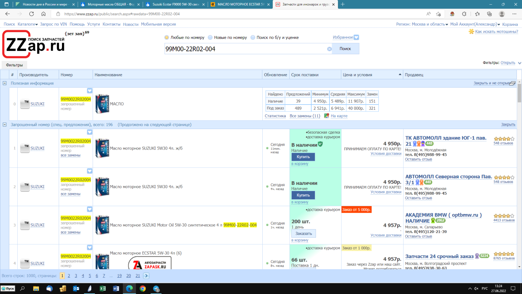Image resolution: width=522 pixels, height=294 pixels.
Task: Open the Каталоги dropdown menu
Action: tap(28, 24)
